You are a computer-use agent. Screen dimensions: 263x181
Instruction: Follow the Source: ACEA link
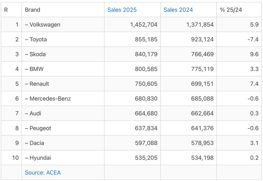pyautogui.click(x=43, y=173)
